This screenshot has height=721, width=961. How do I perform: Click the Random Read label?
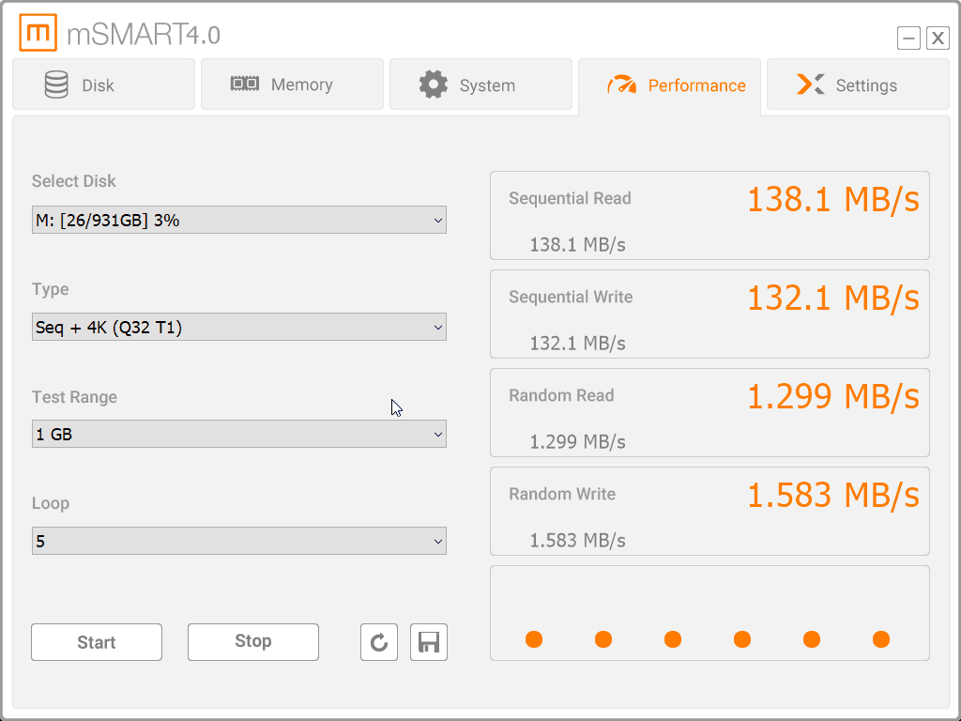pos(561,395)
